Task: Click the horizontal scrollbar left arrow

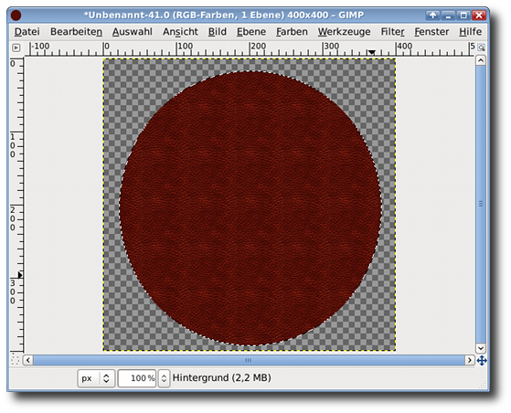Action: (x=28, y=360)
